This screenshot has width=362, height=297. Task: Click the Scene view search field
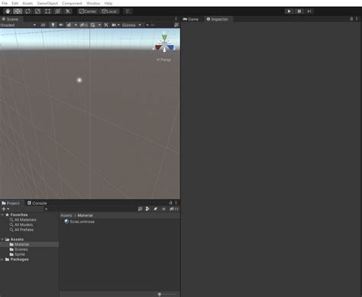click(x=158, y=25)
